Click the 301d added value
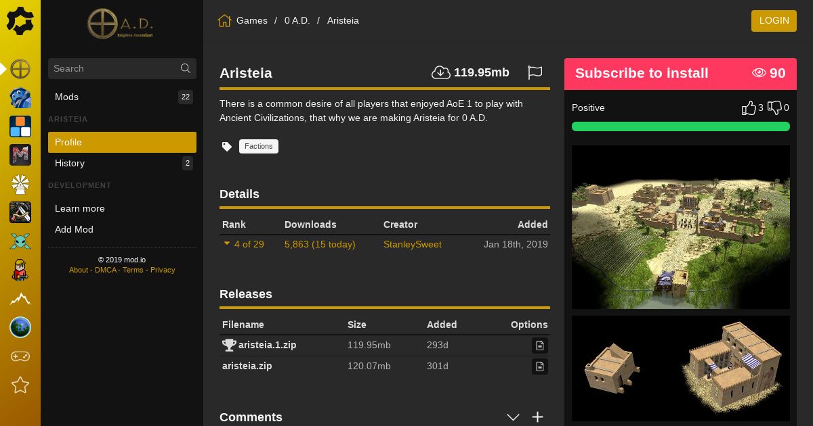The width and height of the screenshot is (813, 426). click(438, 366)
